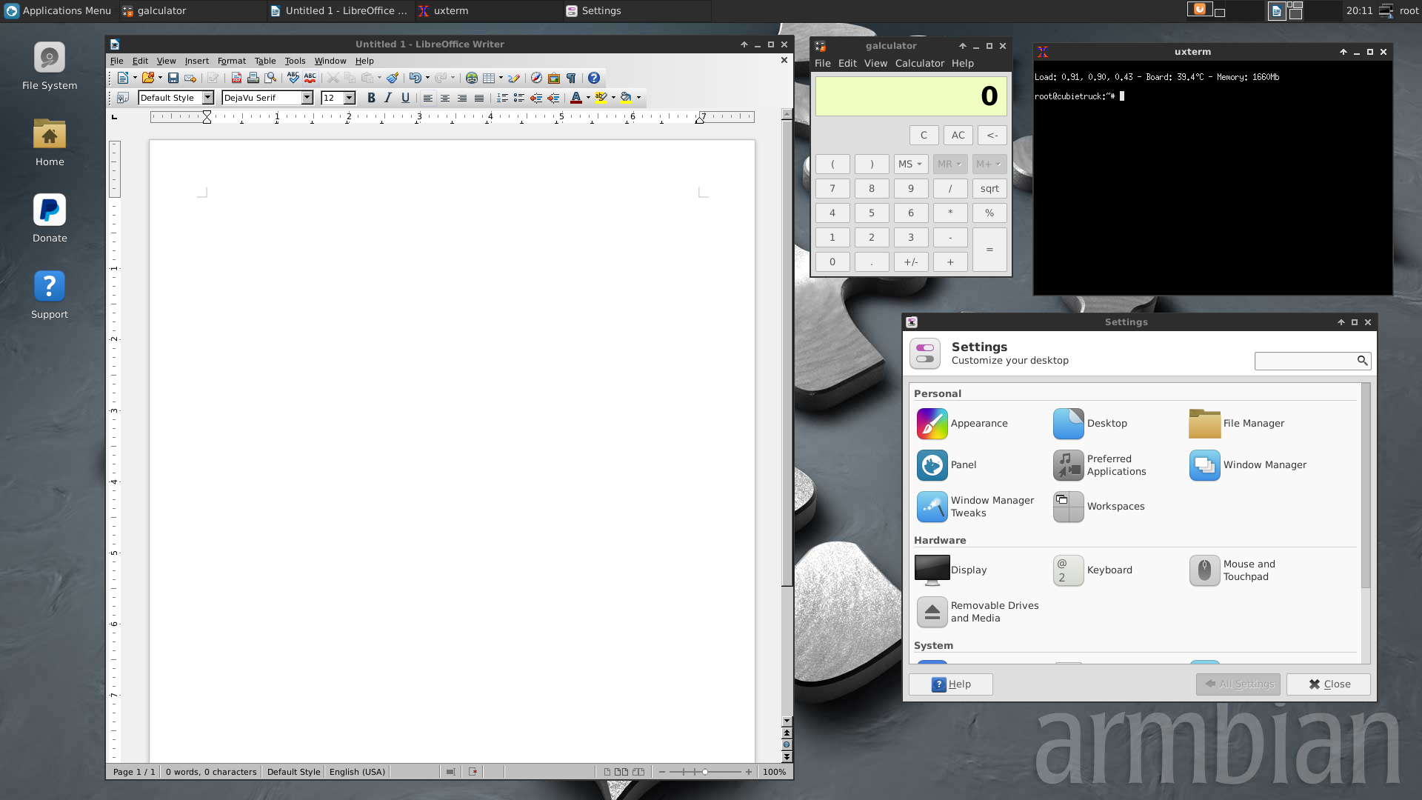Open the Appearance settings icon

pos(932,424)
